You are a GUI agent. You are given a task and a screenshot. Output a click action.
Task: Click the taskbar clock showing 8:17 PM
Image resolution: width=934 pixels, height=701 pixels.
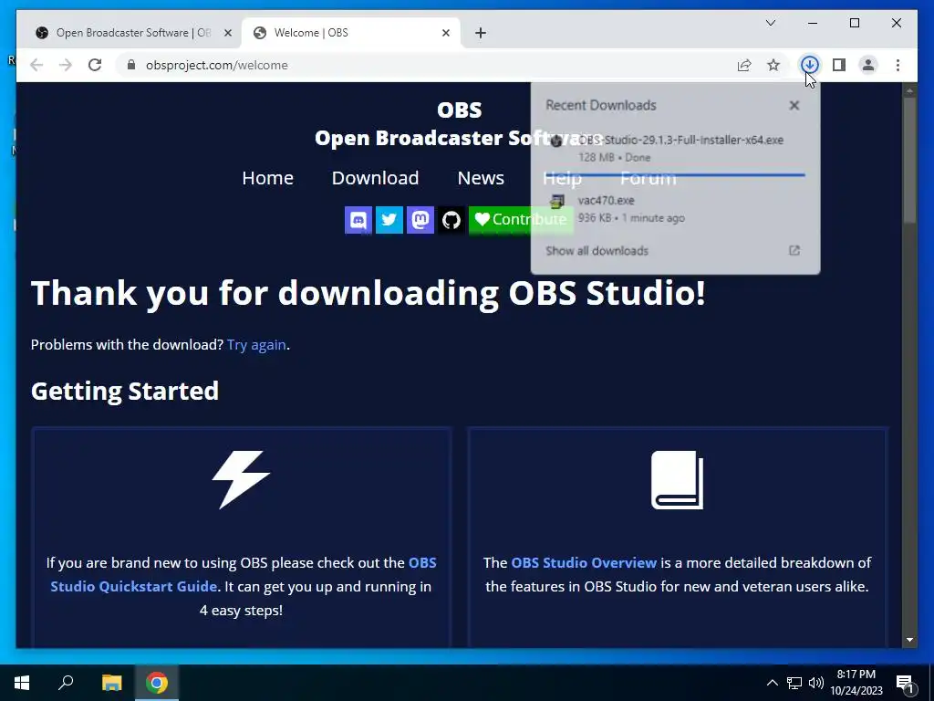[856, 683]
